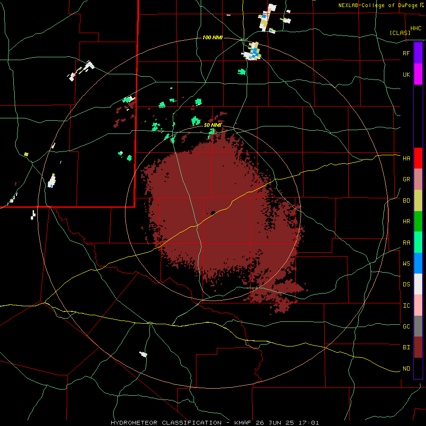
Task: Click the ND black legend swatch
Action: 418,368
